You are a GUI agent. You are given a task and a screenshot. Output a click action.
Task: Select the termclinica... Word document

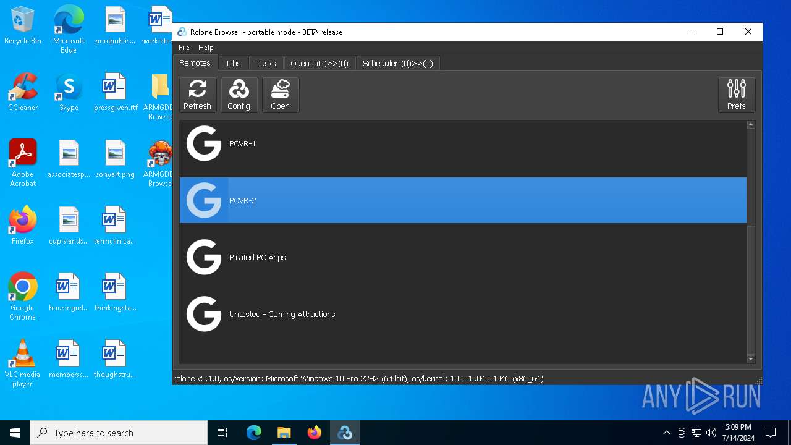click(x=115, y=226)
